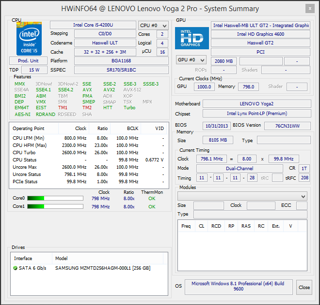Click the Core0 ThermMon OK status
Image resolution: width=320 pixels, height=305 pixels.
pyautogui.click(x=152, y=198)
